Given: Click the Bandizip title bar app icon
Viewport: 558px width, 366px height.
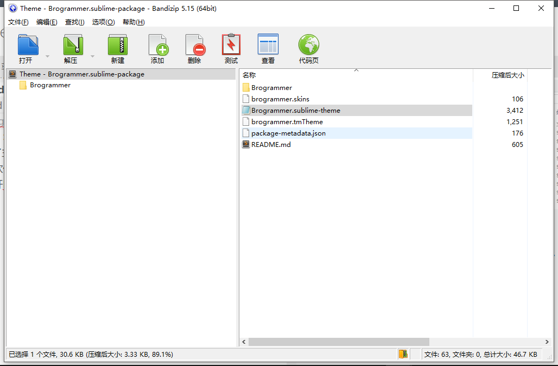Looking at the screenshot, I should coord(13,8).
